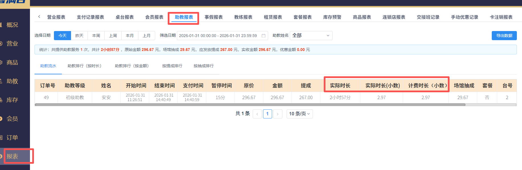
Task: Switch to 商品报表 tab
Action: pos(362,17)
